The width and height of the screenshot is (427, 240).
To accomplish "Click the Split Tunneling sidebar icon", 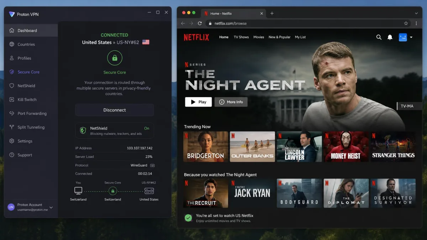I will (12, 127).
